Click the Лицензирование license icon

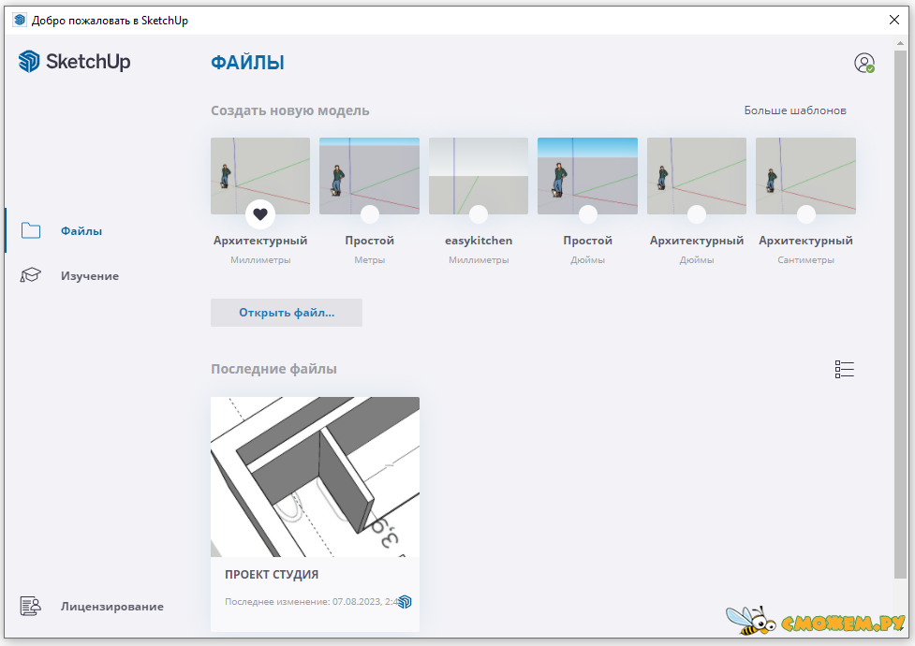31,607
